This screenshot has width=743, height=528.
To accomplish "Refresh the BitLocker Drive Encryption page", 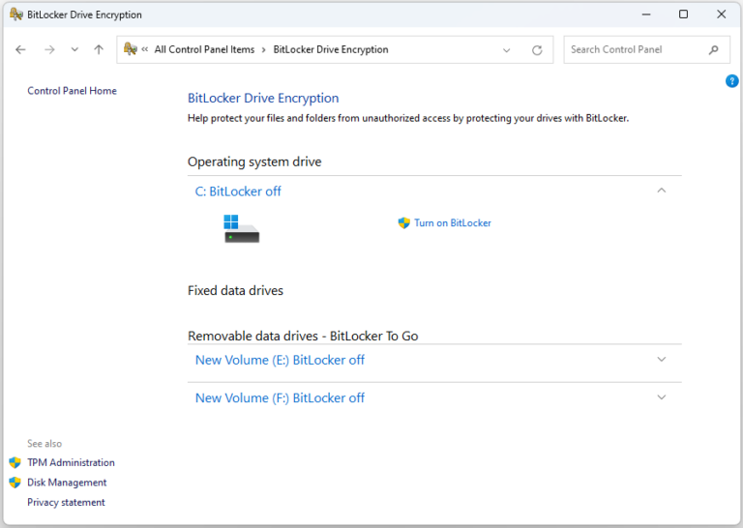I will (537, 49).
